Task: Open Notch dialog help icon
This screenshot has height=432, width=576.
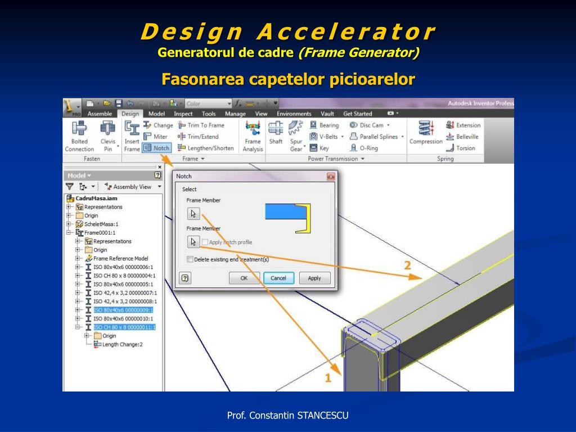Action: [x=185, y=278]
